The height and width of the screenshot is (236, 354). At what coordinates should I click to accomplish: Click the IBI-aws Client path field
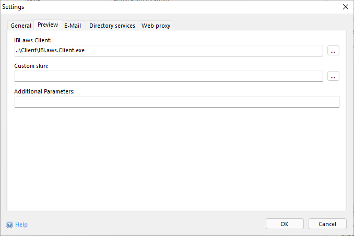coord(168,51)
